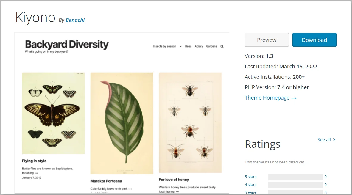Image resolution: width=352 pixels, height=195 pixels.
Task: Click the PHP Version 7.4 or higher text
Action: [x=277, y=87]
